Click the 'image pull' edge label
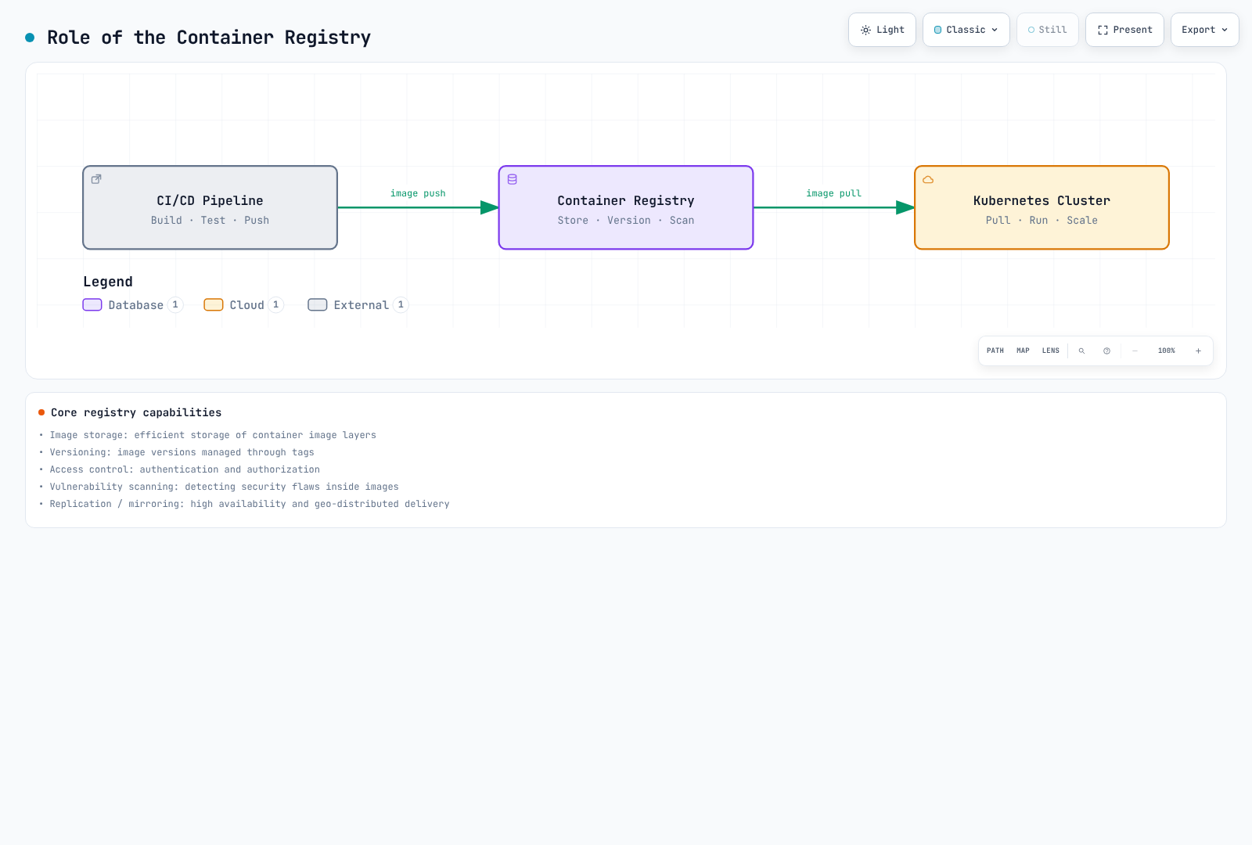Screen dimensions: 1252x845 coord(834,193)
